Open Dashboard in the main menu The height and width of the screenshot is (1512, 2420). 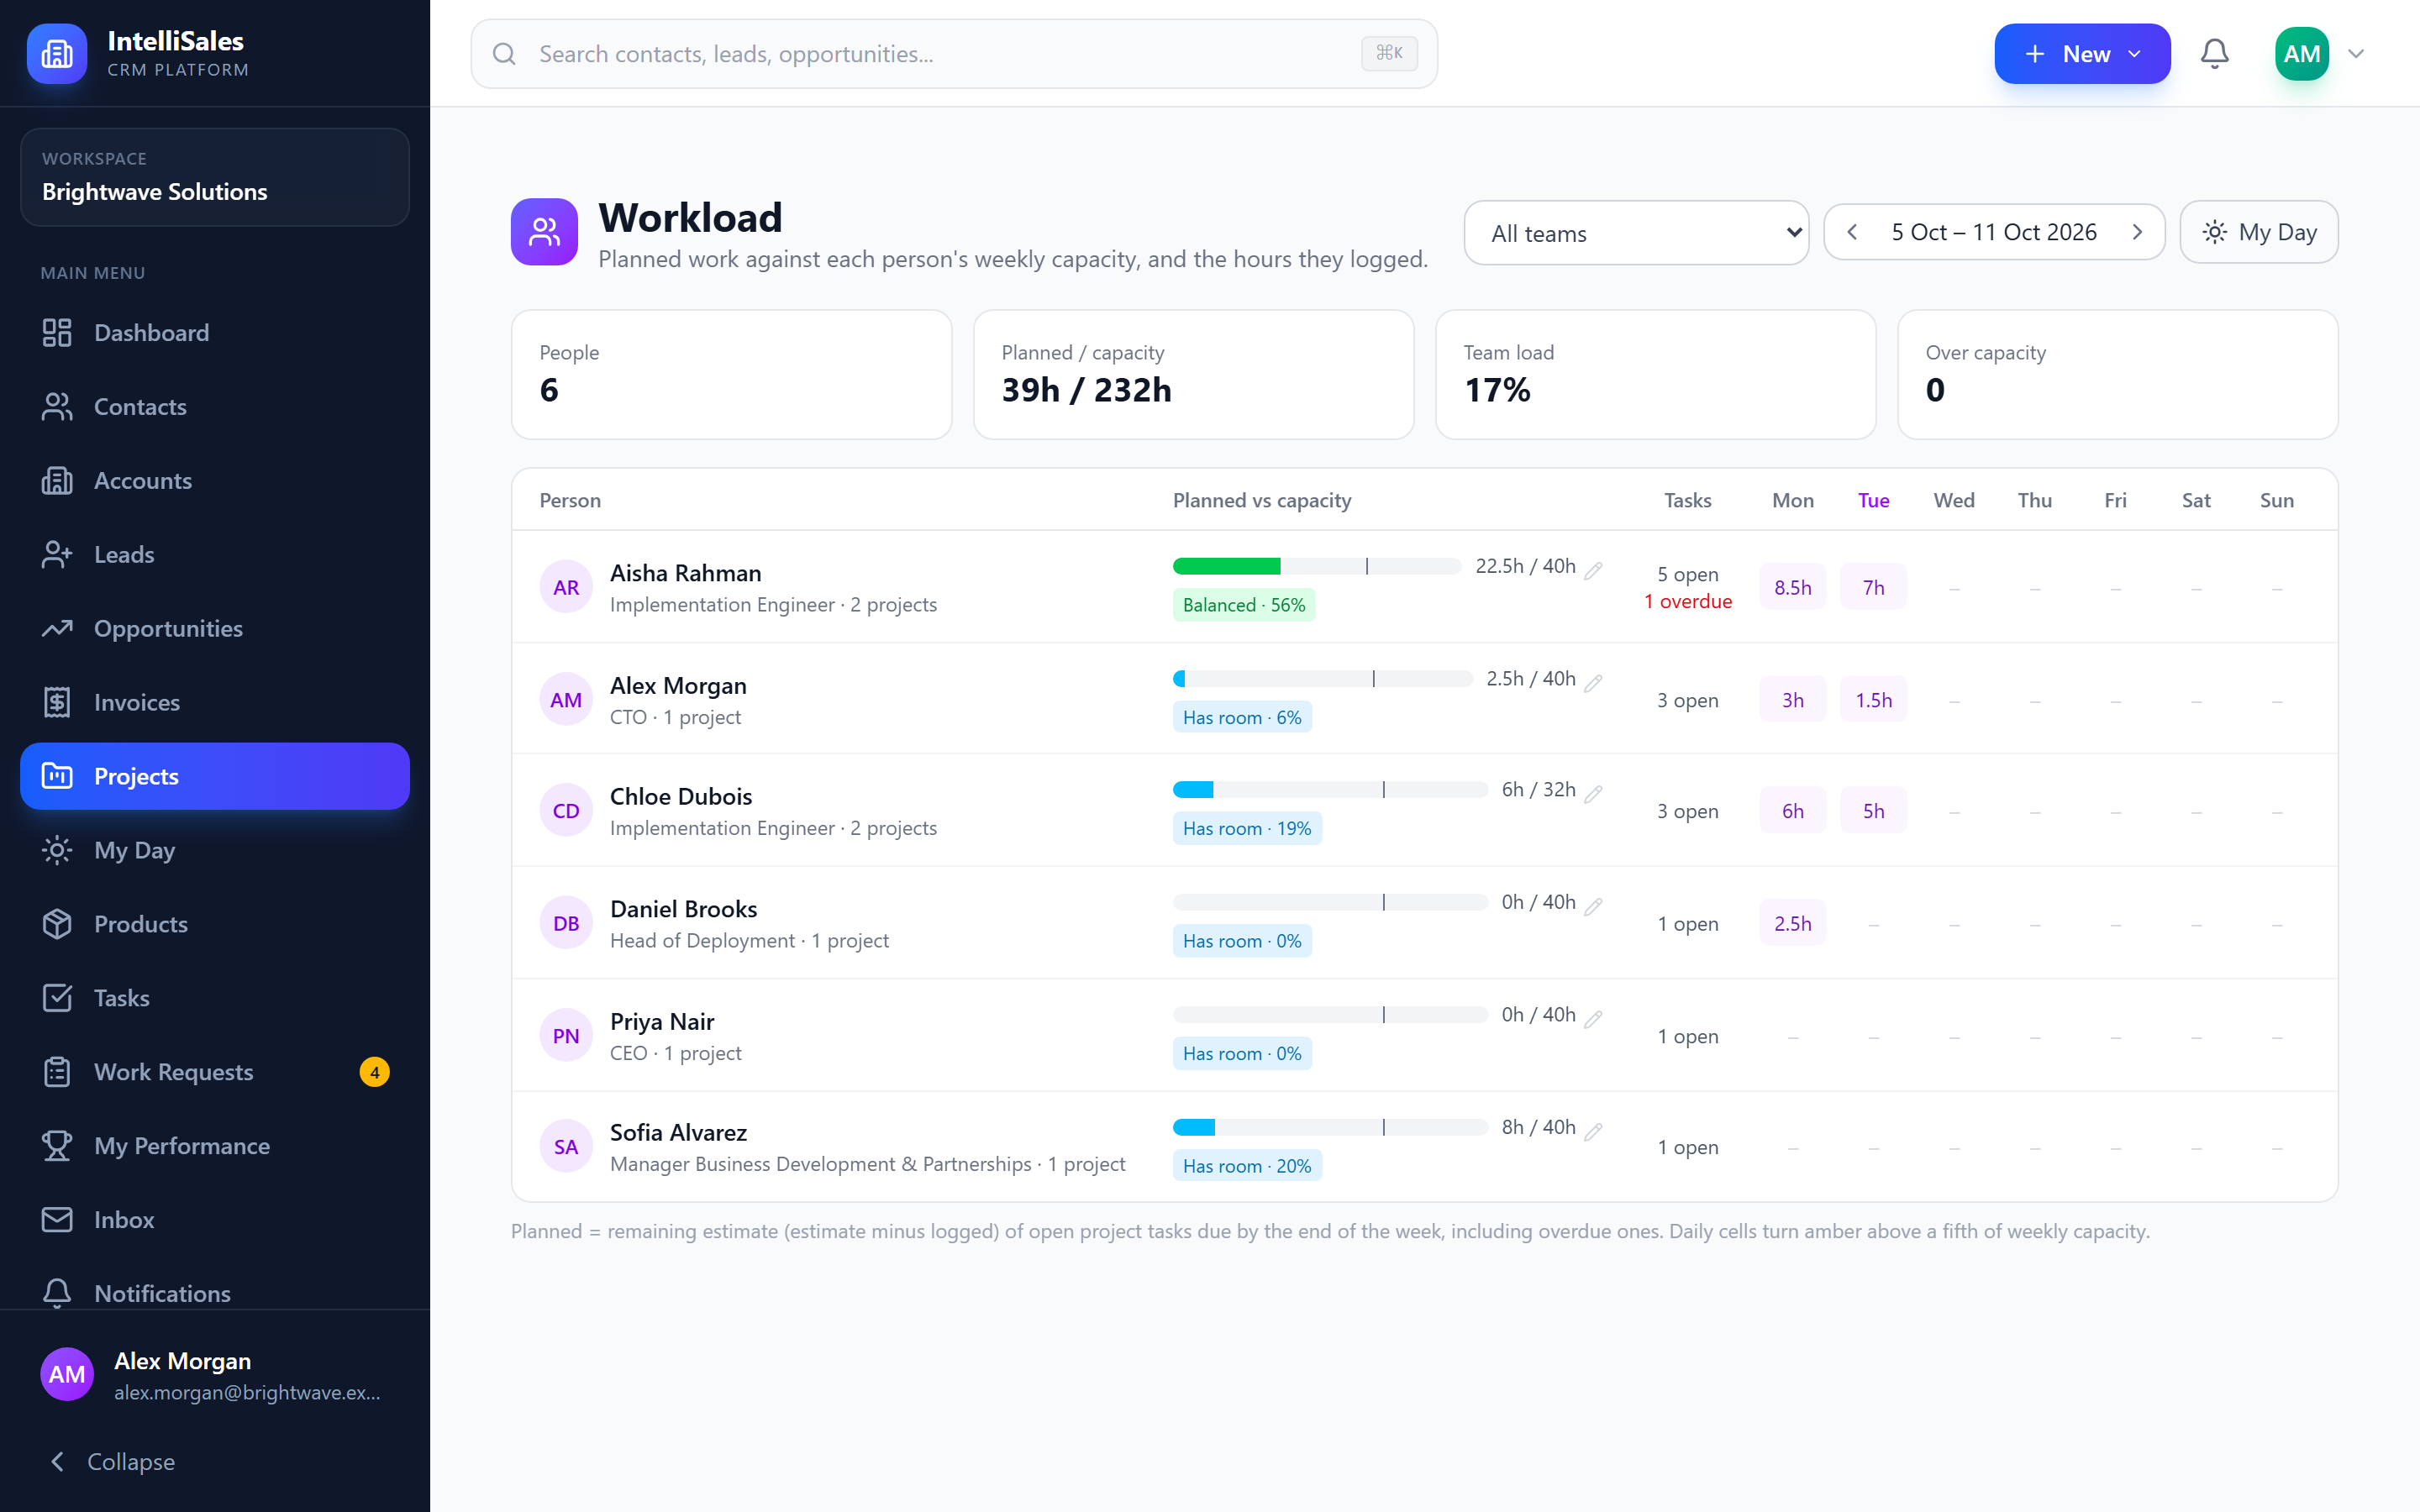click(215, 333)
